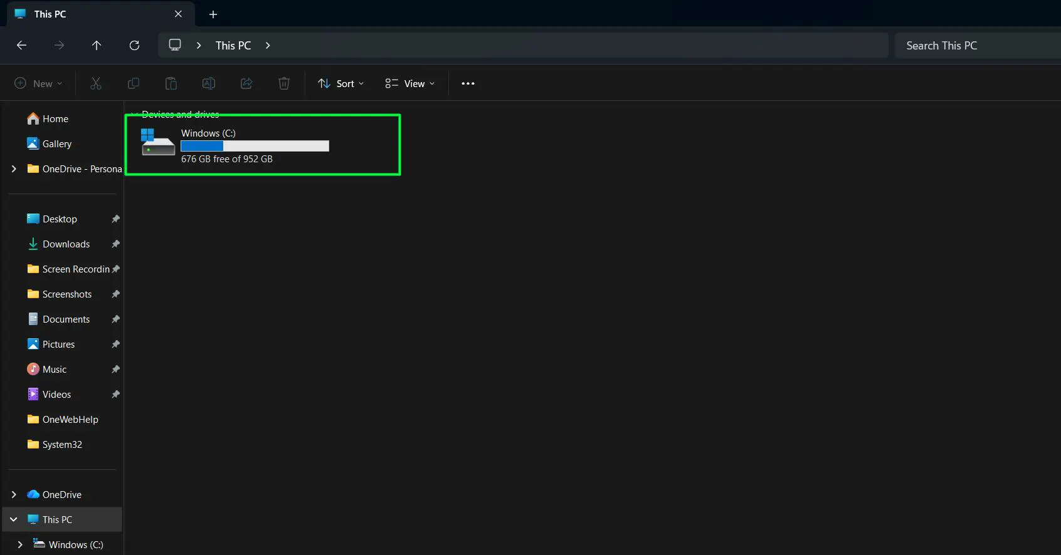
Task: Click the pin icon next to Videos
Action: pyautogui.click(x=115, y=394)
